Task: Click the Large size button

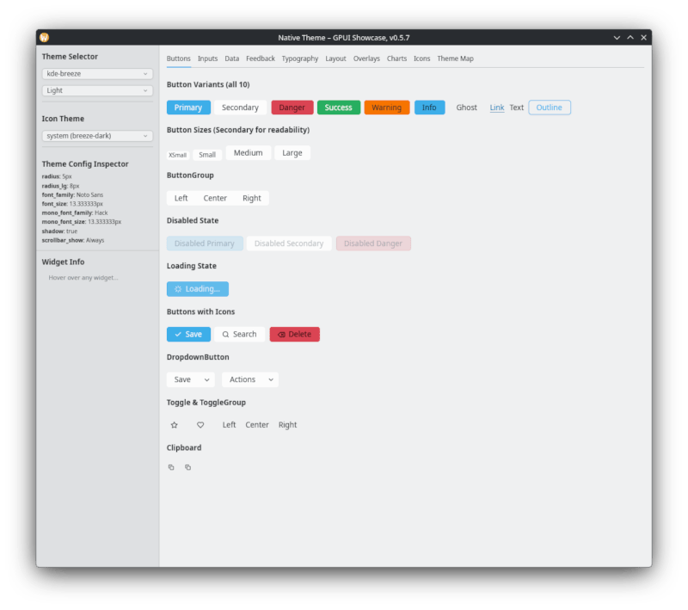Action: tap(292, 153)
